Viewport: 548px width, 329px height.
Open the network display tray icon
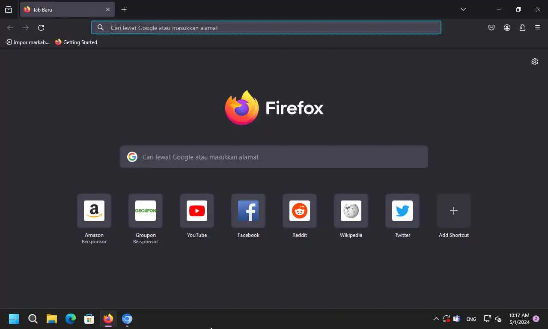(487, 319)
